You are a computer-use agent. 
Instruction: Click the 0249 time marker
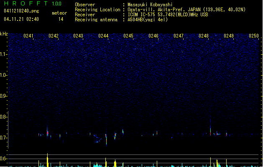point(229,36)
